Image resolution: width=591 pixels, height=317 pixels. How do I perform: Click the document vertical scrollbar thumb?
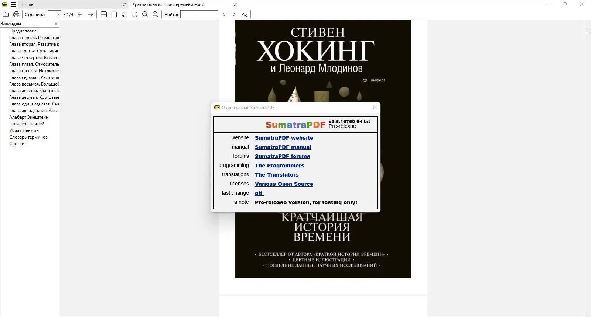588,31
